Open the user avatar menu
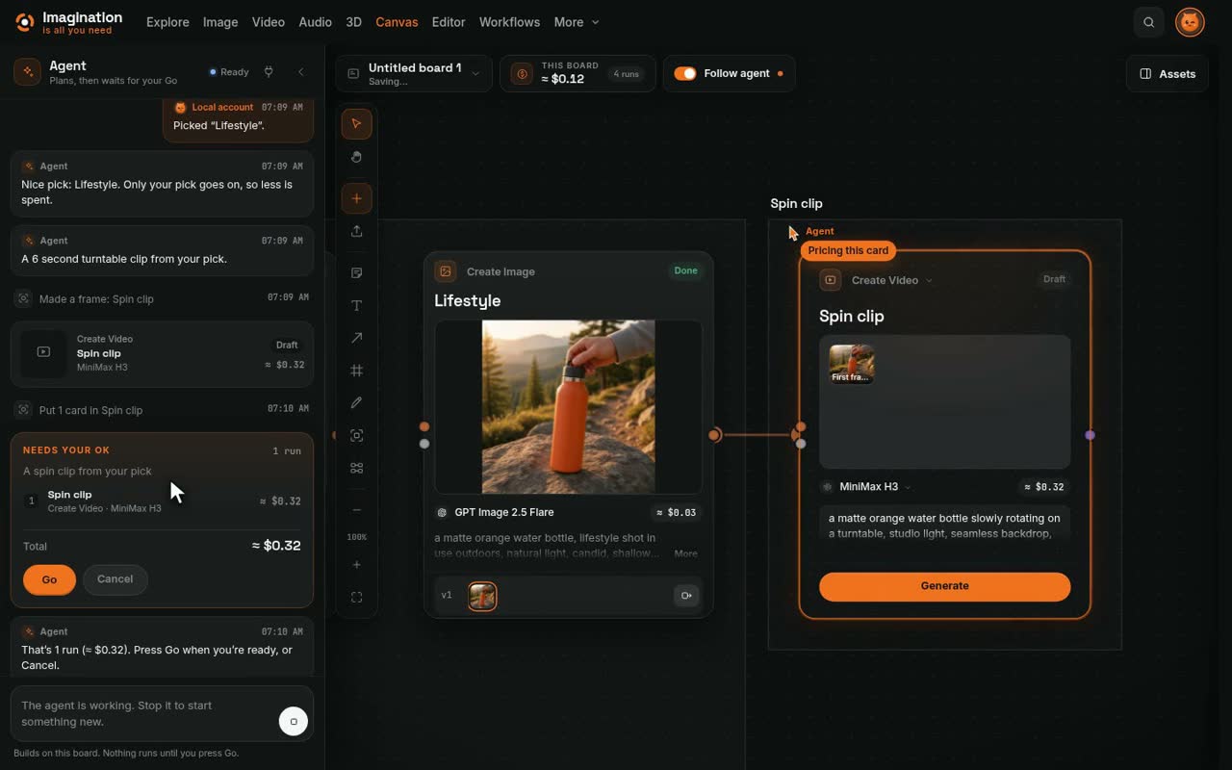This screenshot has width=1232, height=770. point(1191,22)
